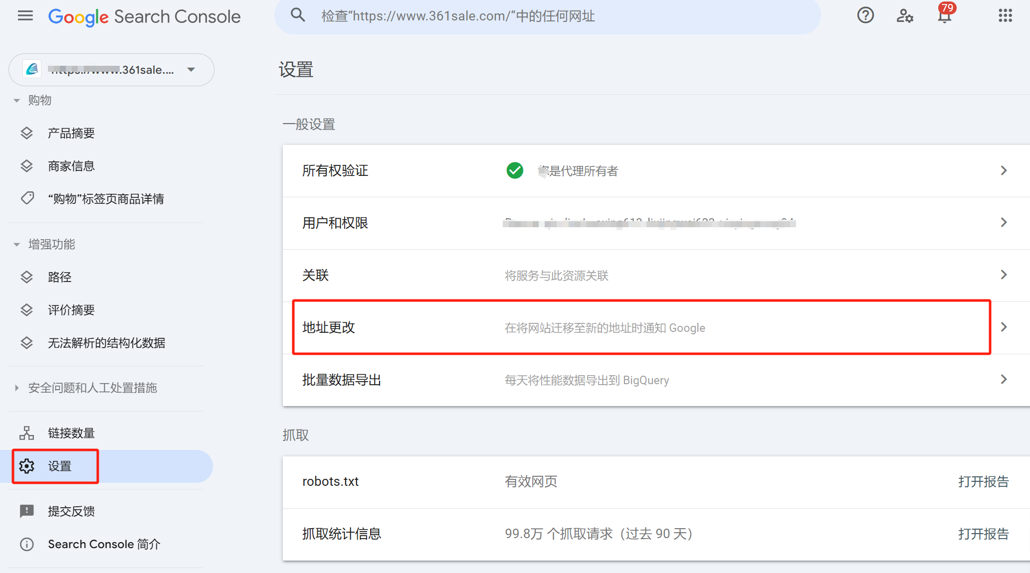Open the hamburger navigation menu

[25, 16]
